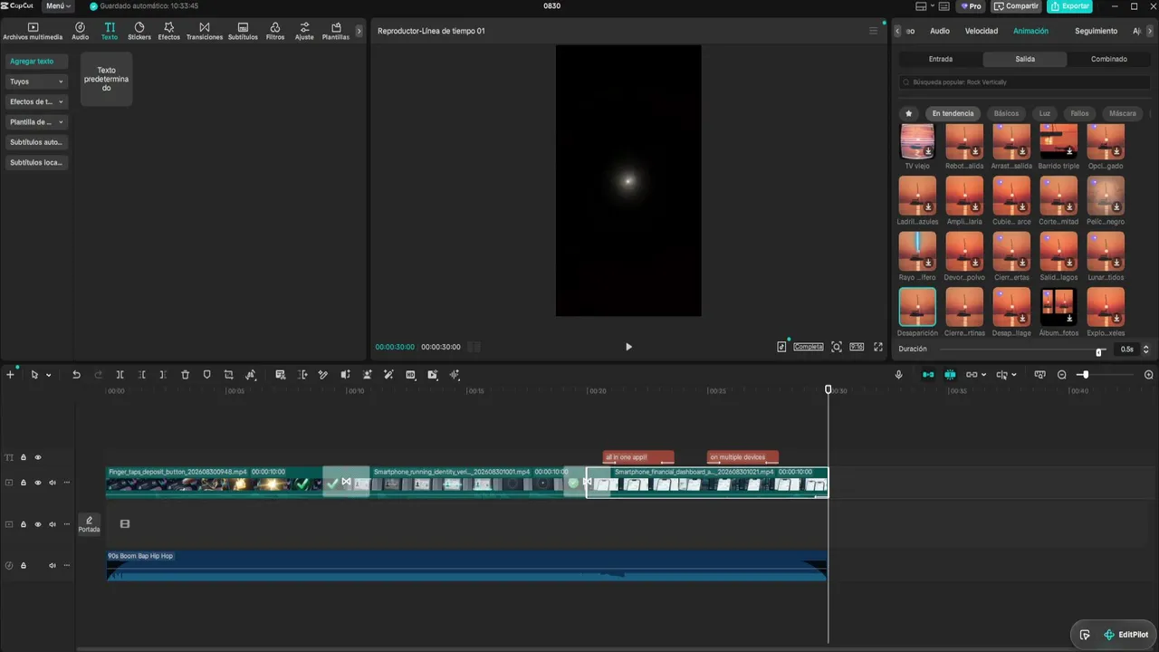Open the Plantillas panel
Image resolution: width=1159 pixels, height=652 pixels.
[336, 32]
